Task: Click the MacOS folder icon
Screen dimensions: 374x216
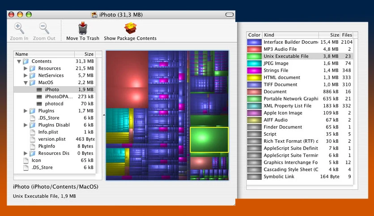Action: coord(33,83)
